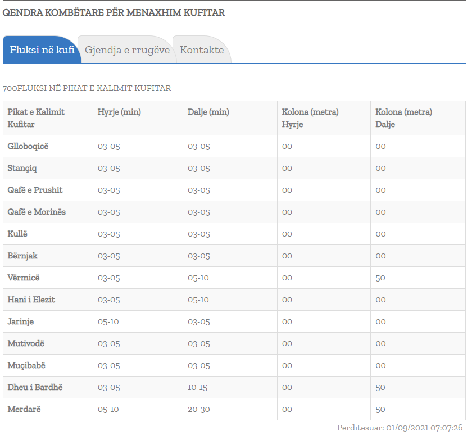472x440 pixels.
Task: Click Merdarë exit time 20-30
Action: (199, 409)
